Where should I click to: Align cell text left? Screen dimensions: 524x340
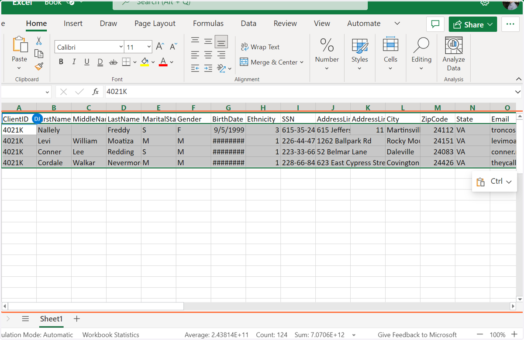(x=195, y=55)
